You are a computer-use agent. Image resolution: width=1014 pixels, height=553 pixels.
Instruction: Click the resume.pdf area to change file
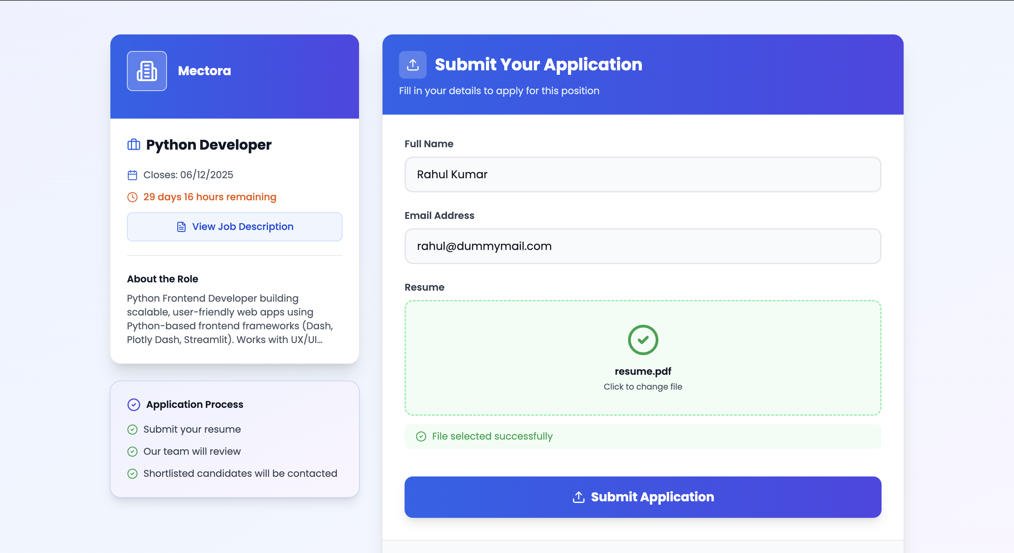click(x=643, y=358)
